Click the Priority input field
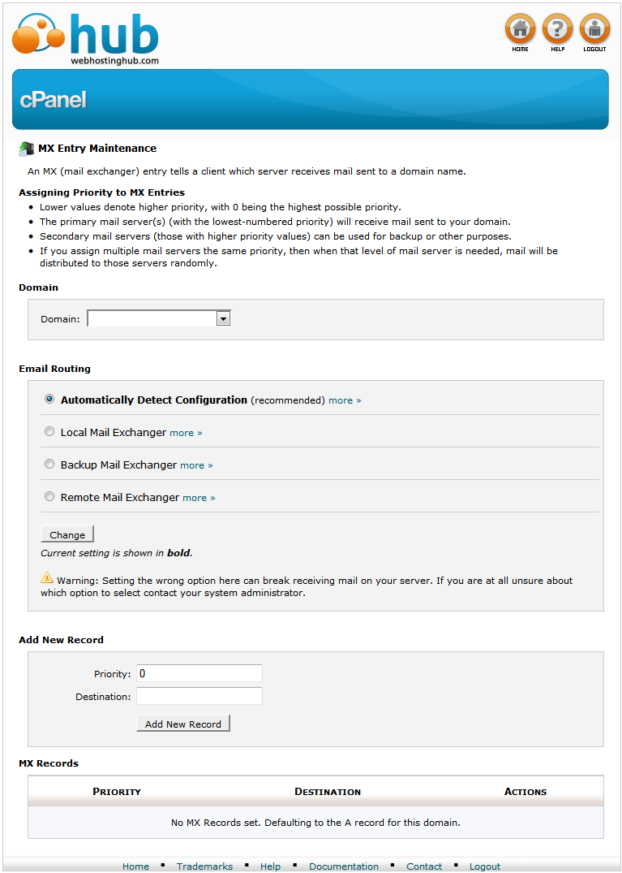The height and width of the screenshot is (873, 622). point(199,673)
